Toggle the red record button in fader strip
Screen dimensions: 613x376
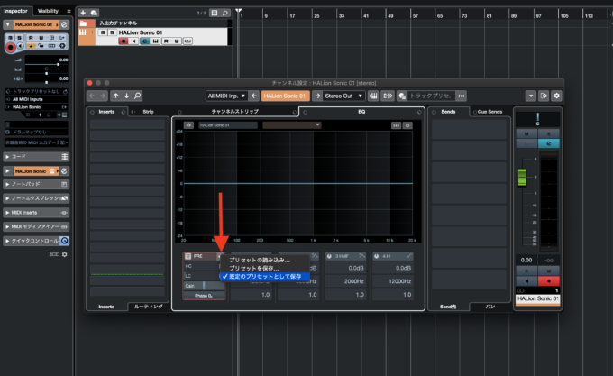point(548,281)
